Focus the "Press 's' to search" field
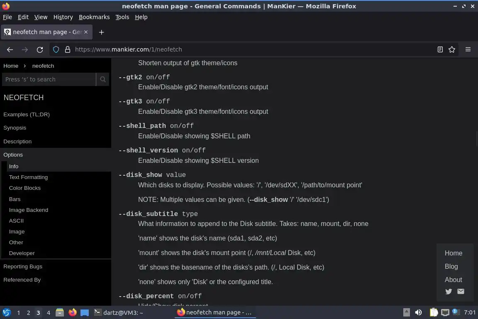The image size is (478, 319). pos(49,79)
